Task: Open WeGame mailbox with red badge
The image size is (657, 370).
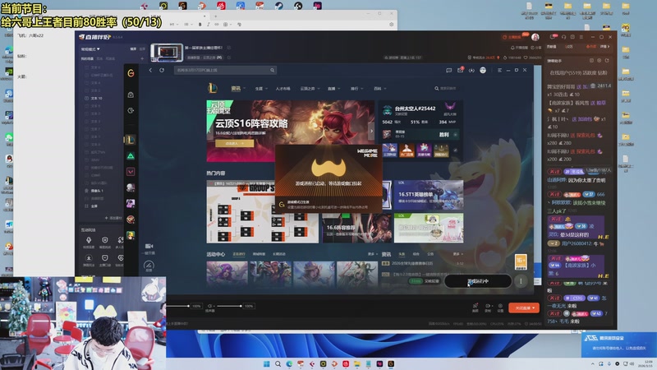Action: (461, 70)
